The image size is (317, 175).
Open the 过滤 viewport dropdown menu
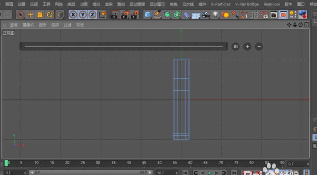pos(67,25)
